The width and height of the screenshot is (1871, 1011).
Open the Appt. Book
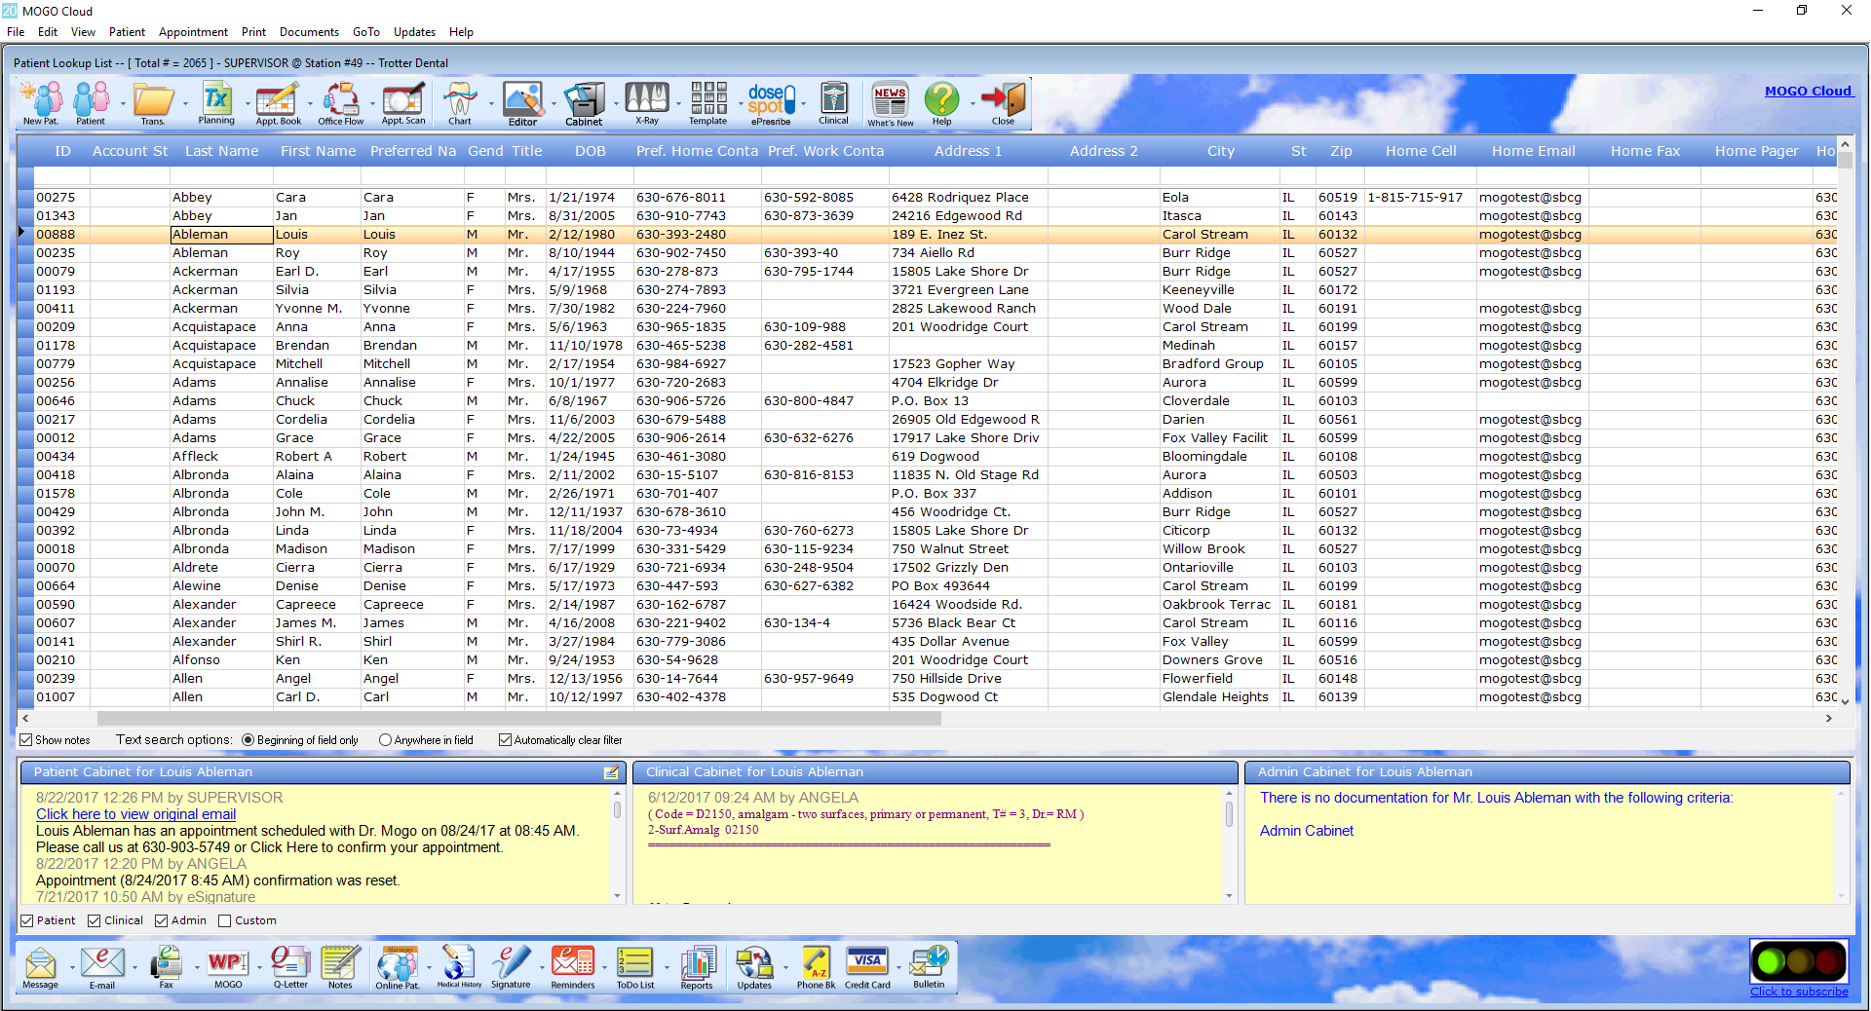278,103
